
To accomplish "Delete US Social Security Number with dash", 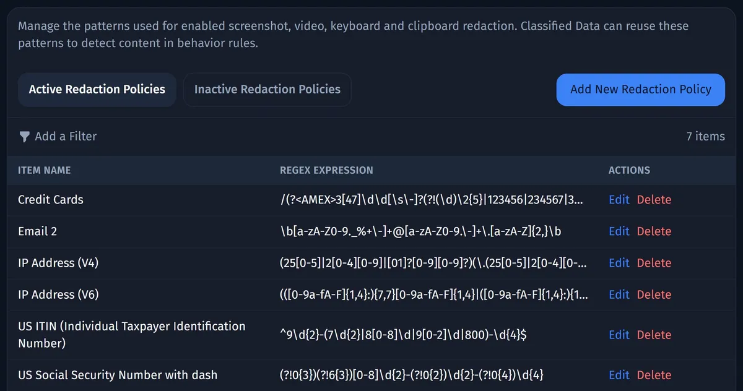I will pyautogui.click(x=654, y=375).
